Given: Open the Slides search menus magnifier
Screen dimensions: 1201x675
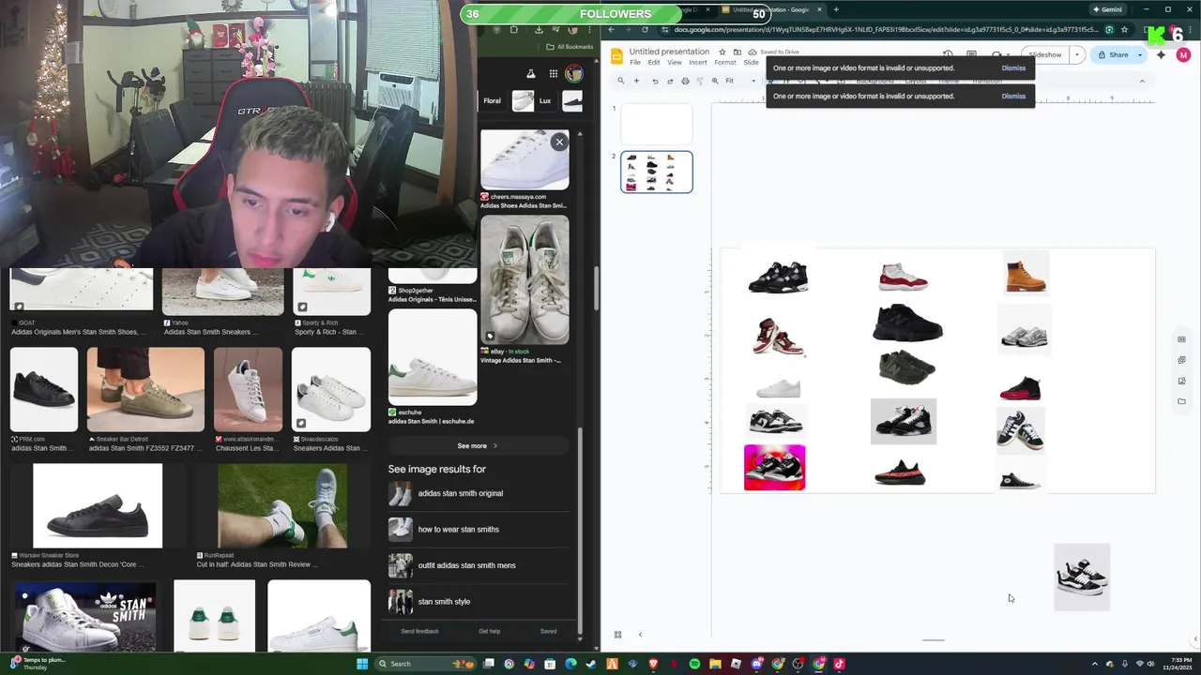Looking at the screenshot, I should [620, 81].
